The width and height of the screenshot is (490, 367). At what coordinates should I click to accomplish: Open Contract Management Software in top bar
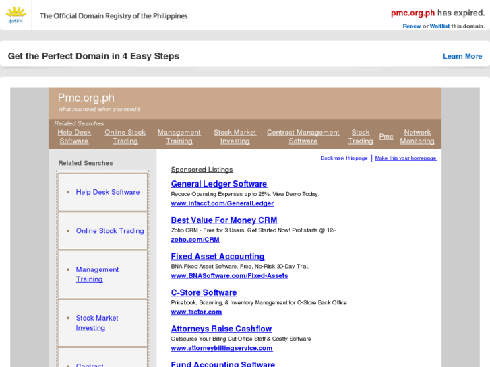[x=303, y=137]
